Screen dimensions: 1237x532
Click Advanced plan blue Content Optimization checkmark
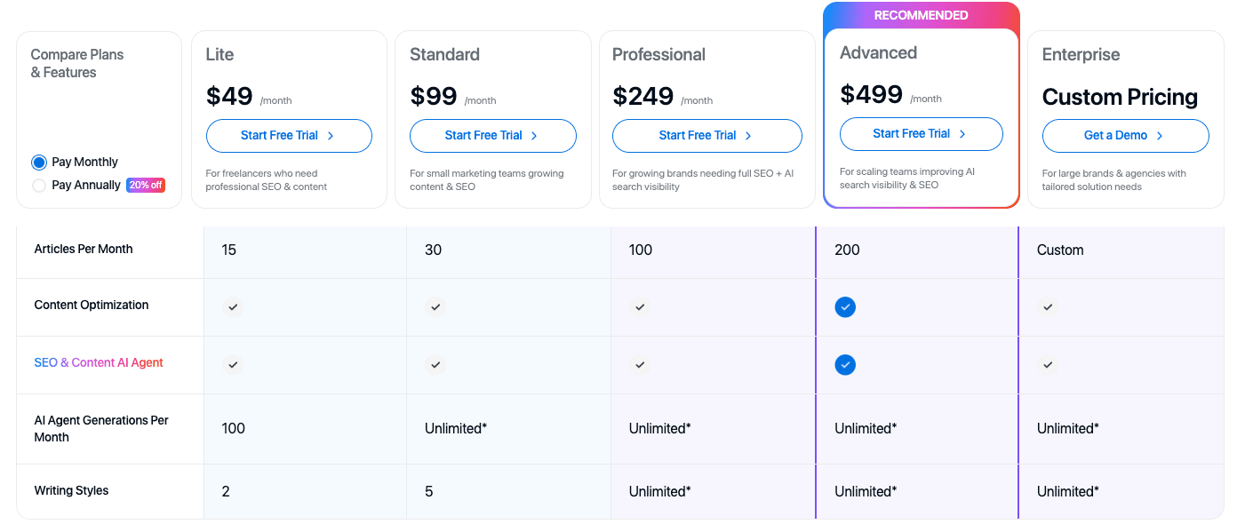point(845,307)
